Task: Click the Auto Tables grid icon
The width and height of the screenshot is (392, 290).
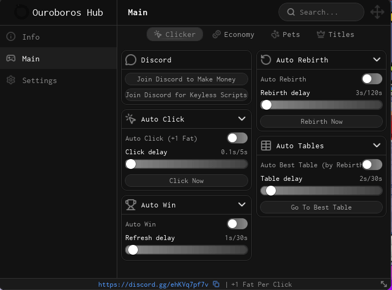Action: click(266, 146)
